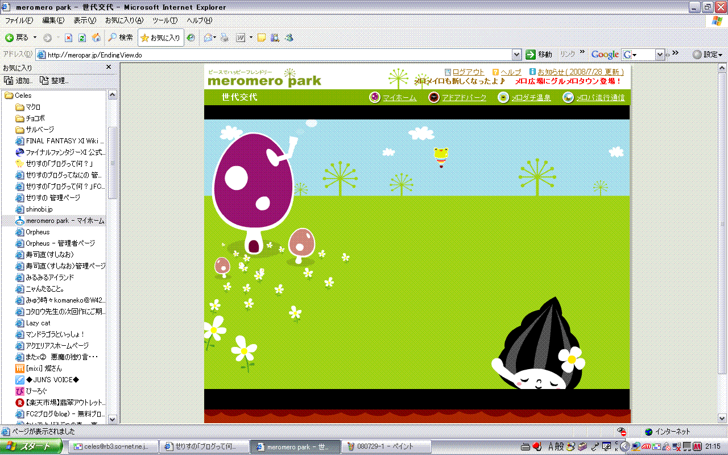Screen dimensions: 728x455
Task: Click the Messenger toolbar icon
Action: pyautogui.click(x=289, y=38)
